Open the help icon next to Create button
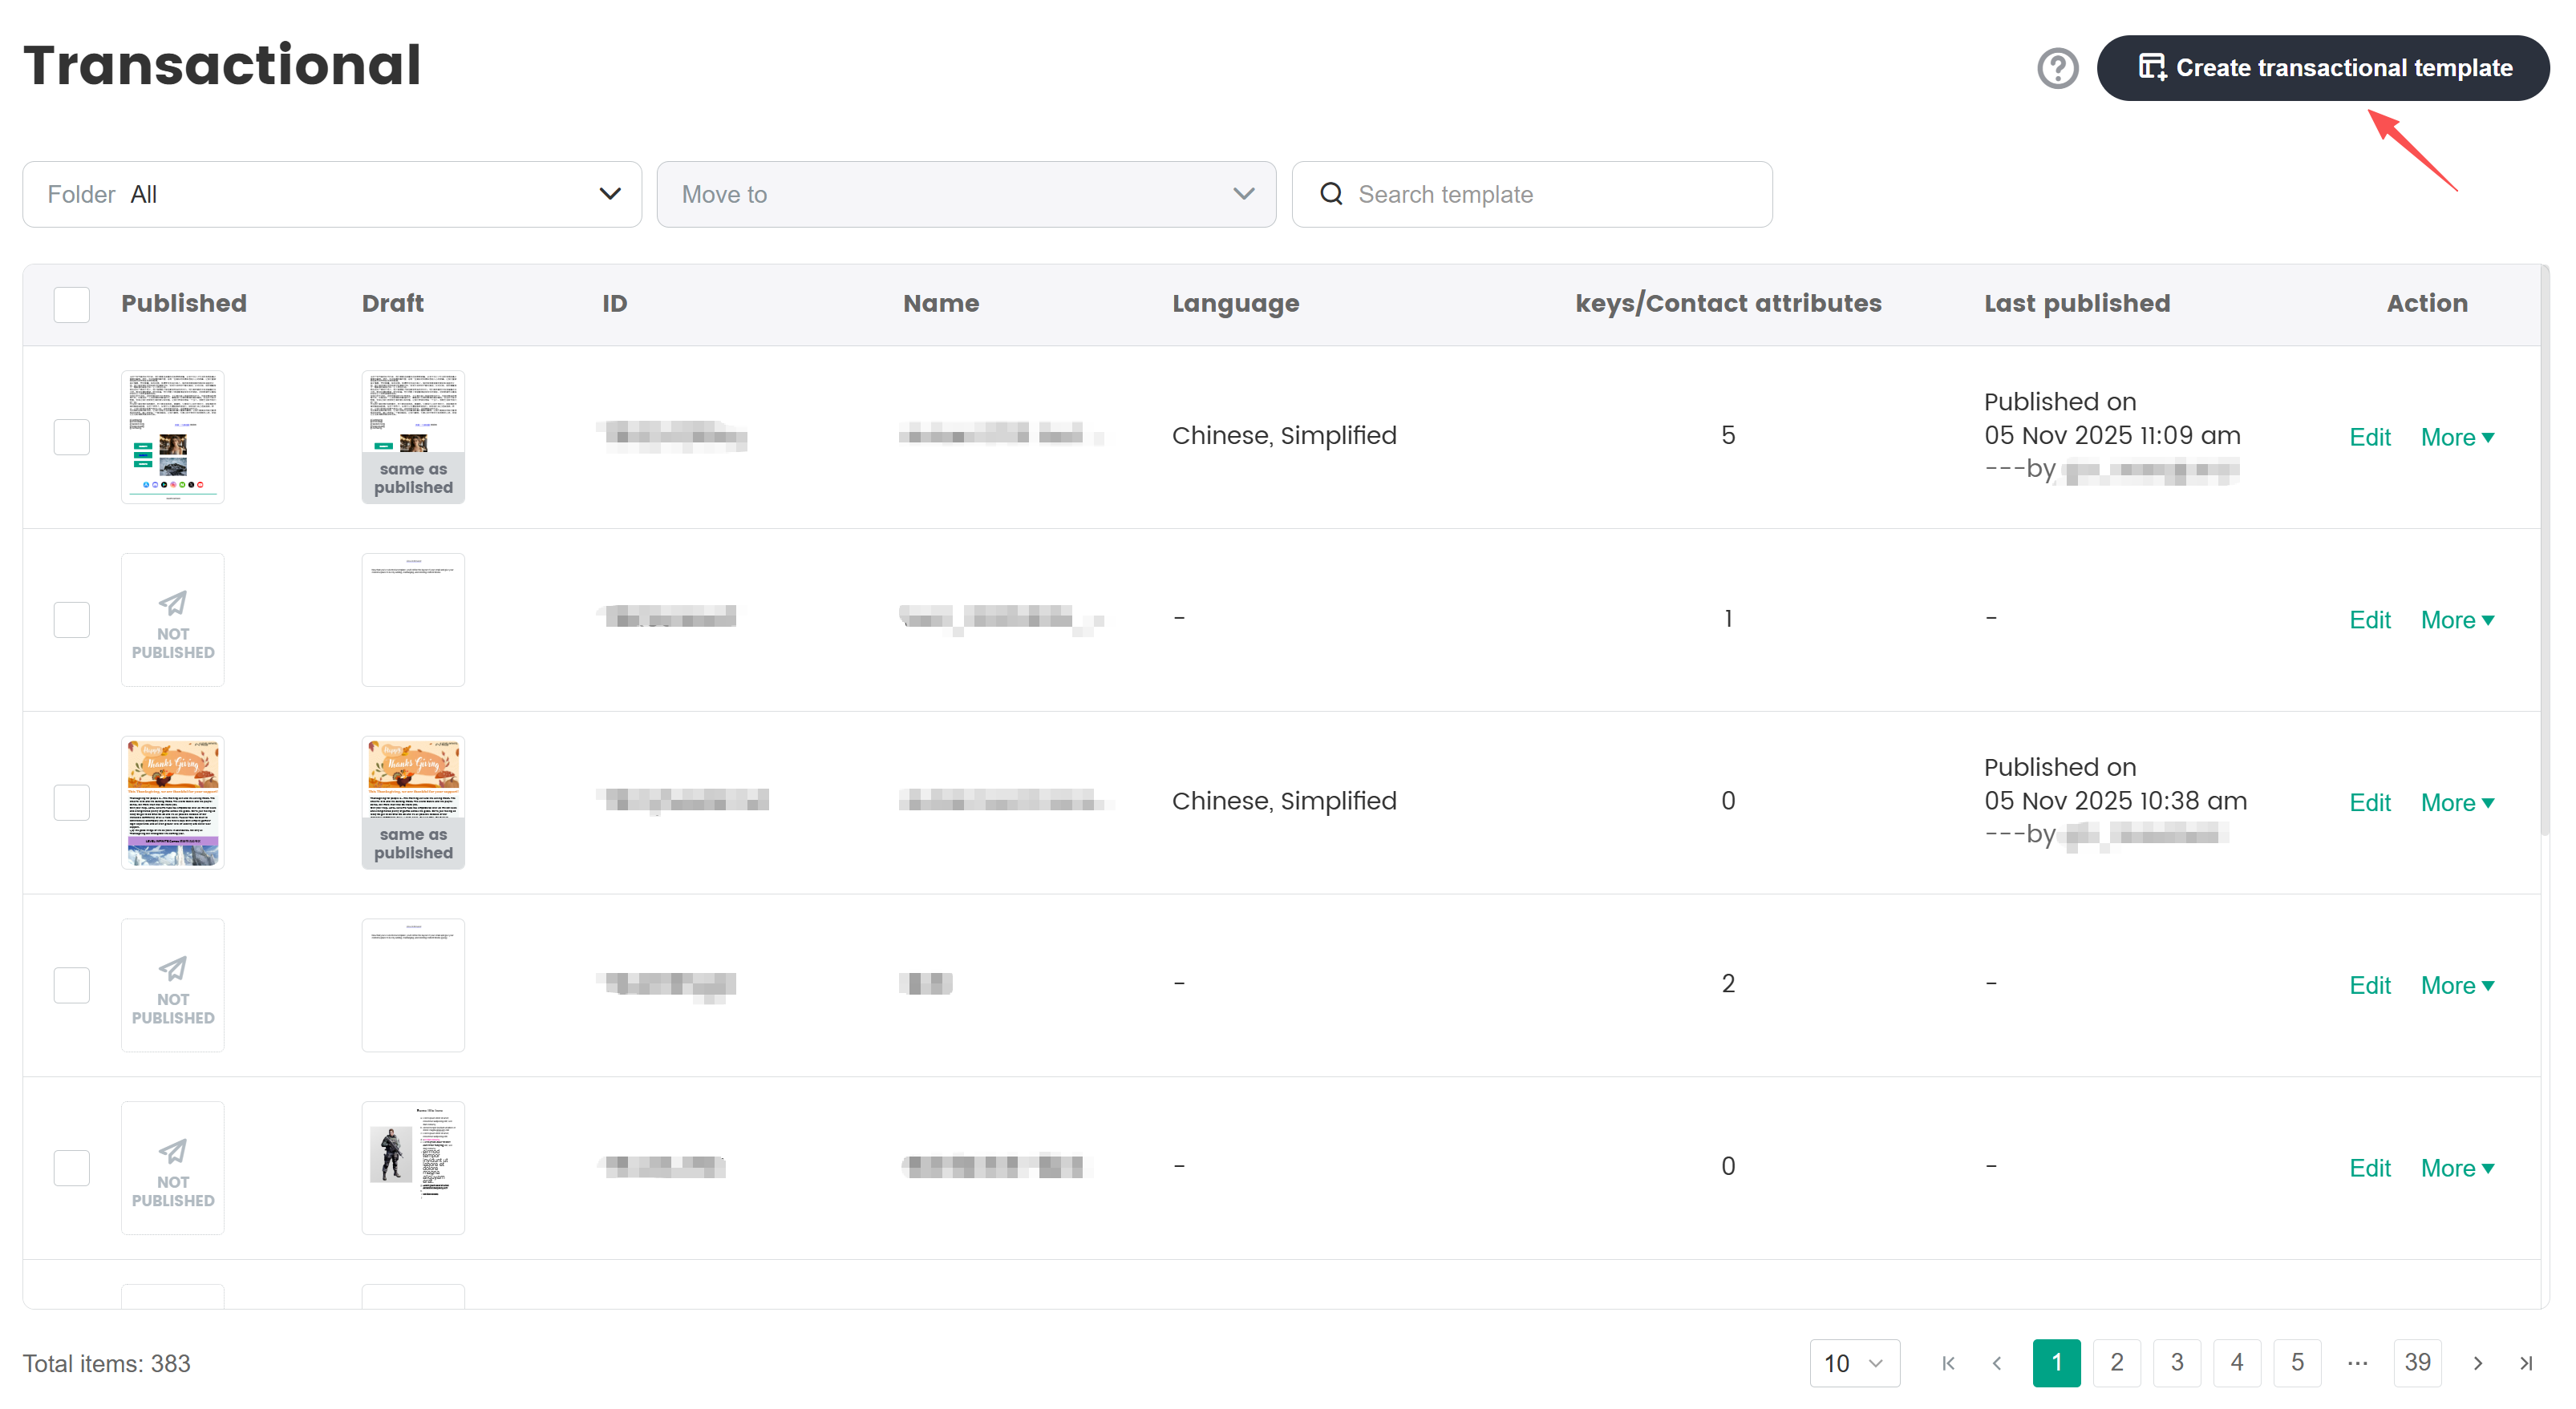 pyautogui.click(x=2057, y=68)
